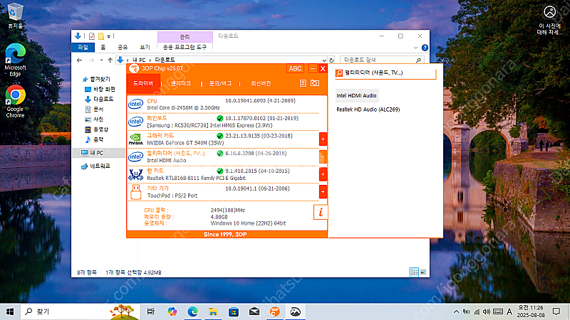Click the Intel CPU logo icon
Screen dimensions: 570x320
pyautogui.click(x=135, y=105)
